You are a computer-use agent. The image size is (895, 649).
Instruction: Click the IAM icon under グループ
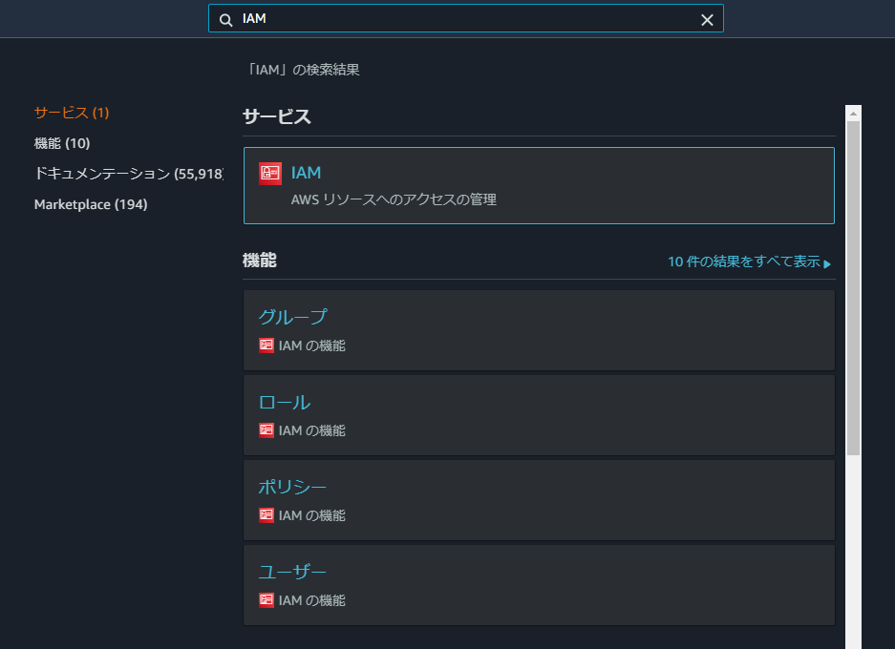tap(266, 345)
